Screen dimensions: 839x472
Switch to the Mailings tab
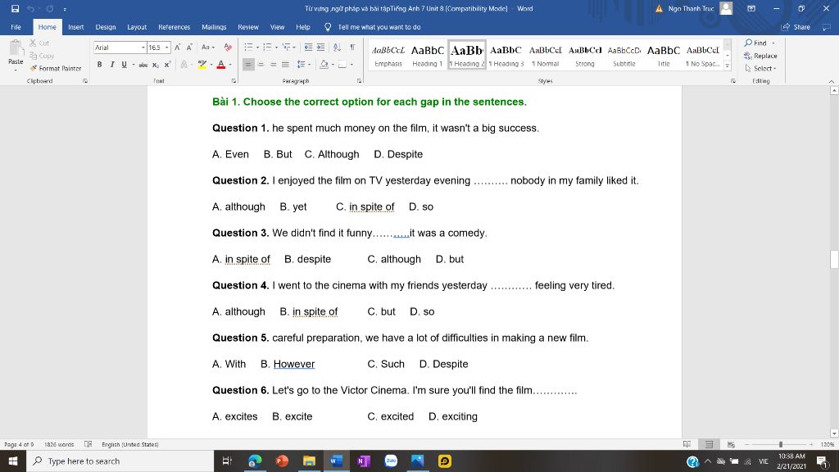coord(214,27)
